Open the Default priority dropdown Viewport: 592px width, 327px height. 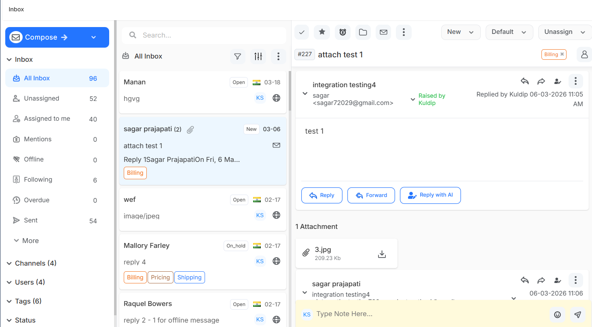coord(509,32)
